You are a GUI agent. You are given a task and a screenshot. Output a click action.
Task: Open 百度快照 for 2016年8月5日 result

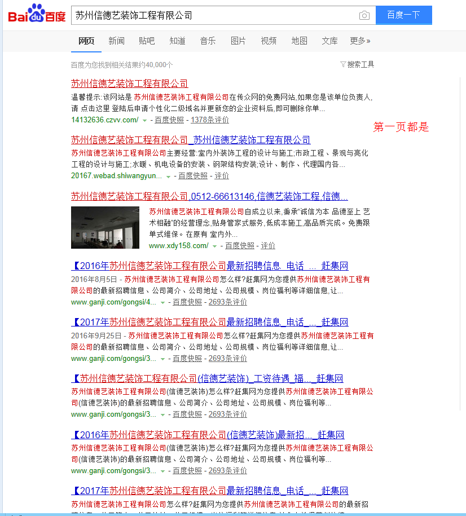pos(187,302)
